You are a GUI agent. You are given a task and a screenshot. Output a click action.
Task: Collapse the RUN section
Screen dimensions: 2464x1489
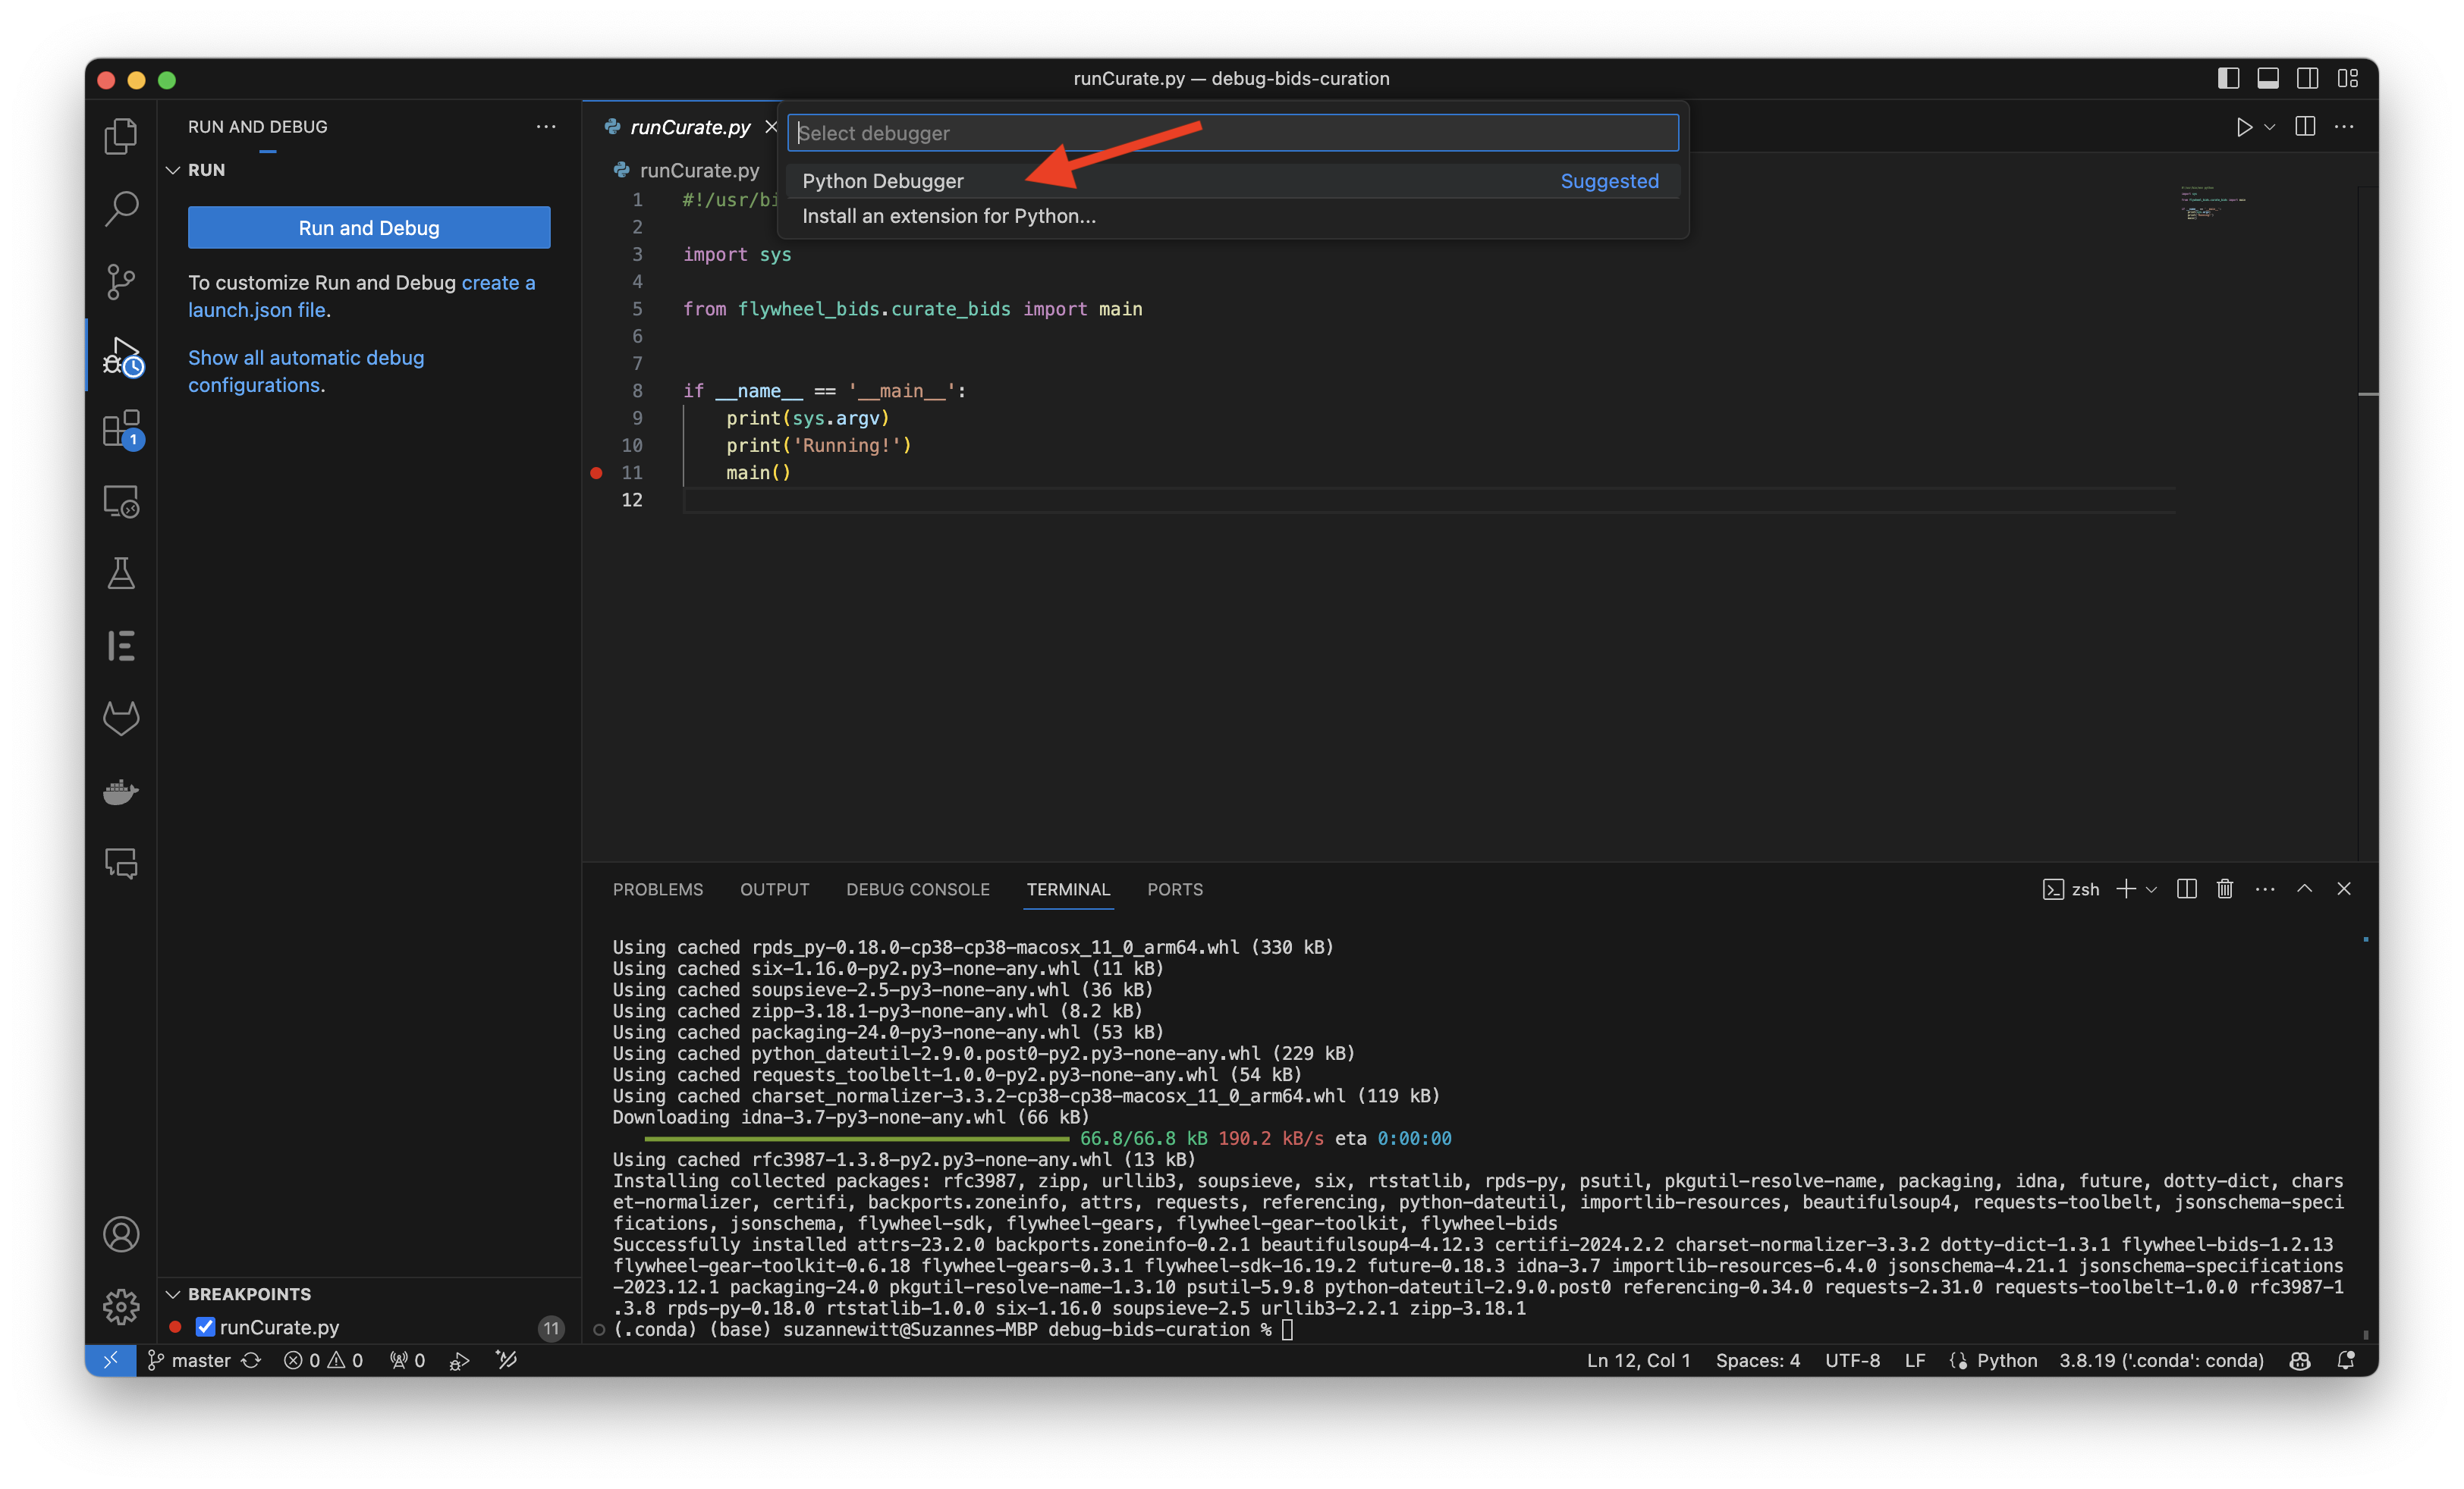[x=173, y=170]
